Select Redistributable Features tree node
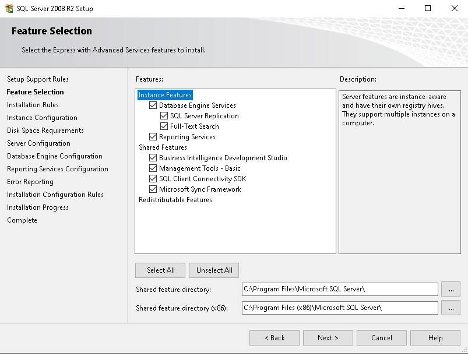Viewport: 468px width, 356px height. 175,200
